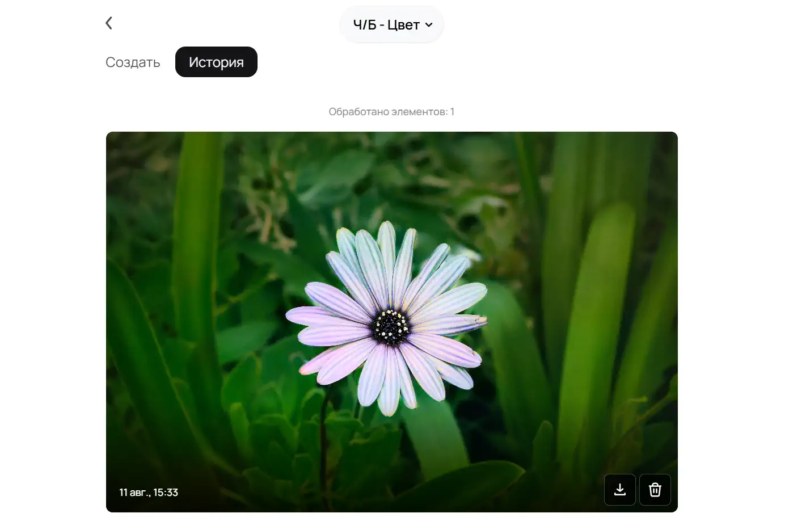Screen dimensions: 793x530
Task: Download the processed flower image
Action: (620, 490)
